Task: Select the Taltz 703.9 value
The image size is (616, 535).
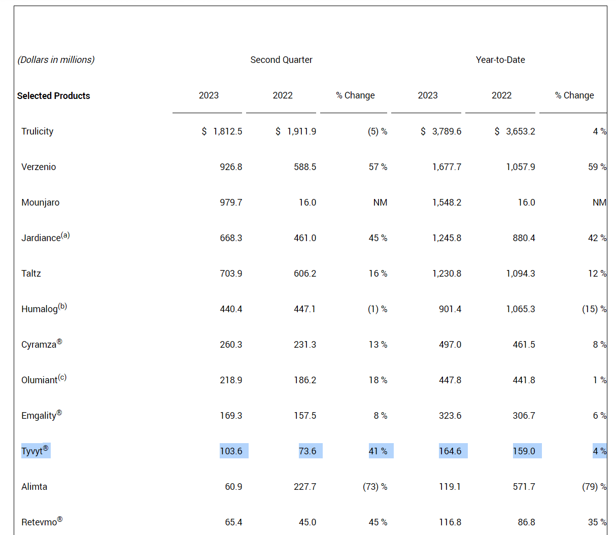Action: click(231, 274)
